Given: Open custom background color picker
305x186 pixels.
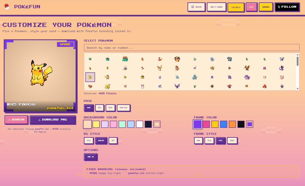Looking at the screenshot, I should click(157, 124).
